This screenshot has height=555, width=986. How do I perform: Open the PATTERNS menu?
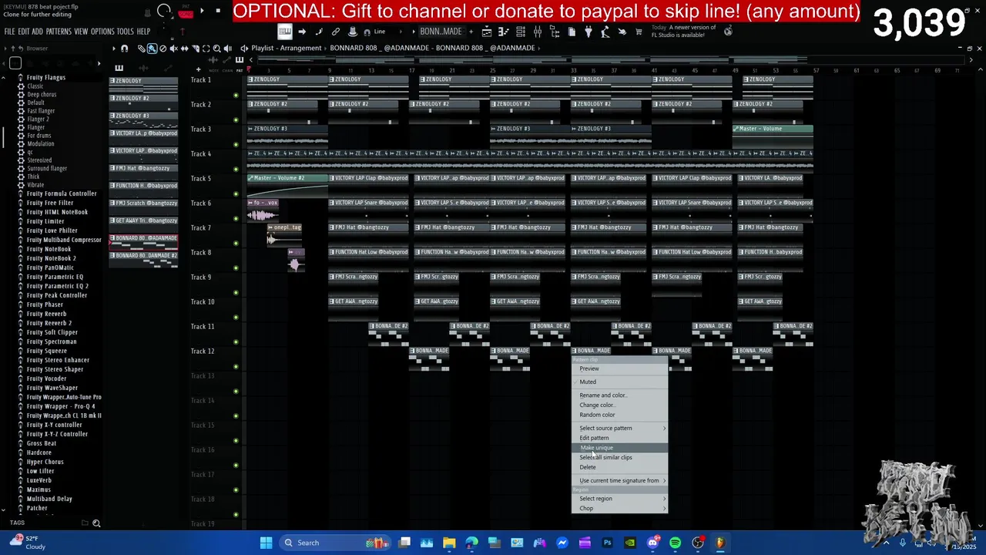pos(59,32)
